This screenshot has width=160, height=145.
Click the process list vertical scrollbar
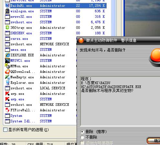(x=113, y=18)
